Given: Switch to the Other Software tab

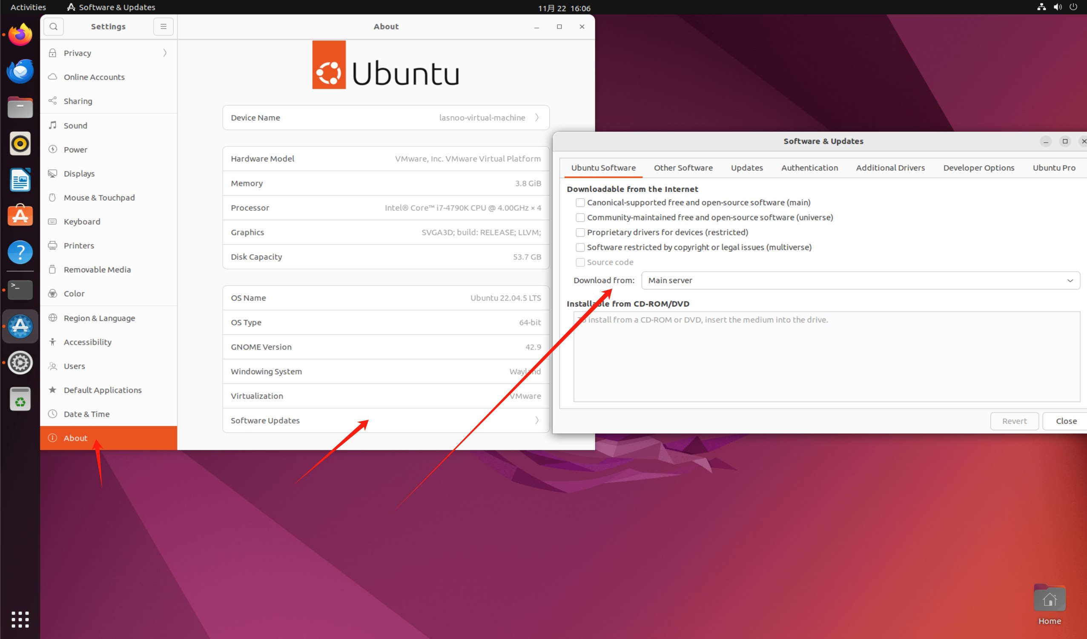Looking at the screenshot, I should [683, 168].
